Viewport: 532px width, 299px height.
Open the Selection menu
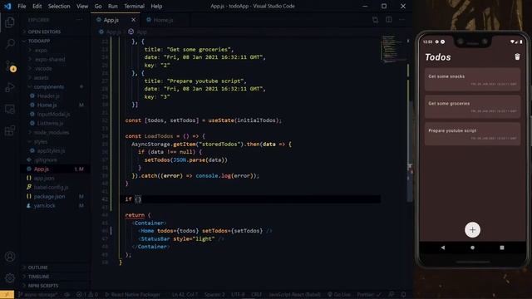tap(59, 6)
